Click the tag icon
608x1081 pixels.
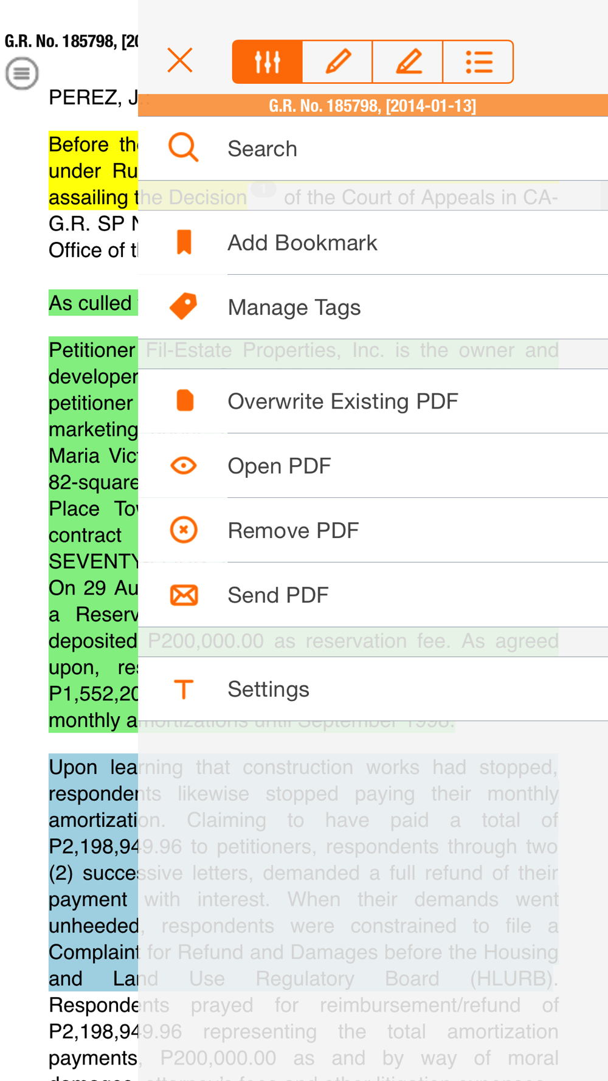click(x=184, y=306)
